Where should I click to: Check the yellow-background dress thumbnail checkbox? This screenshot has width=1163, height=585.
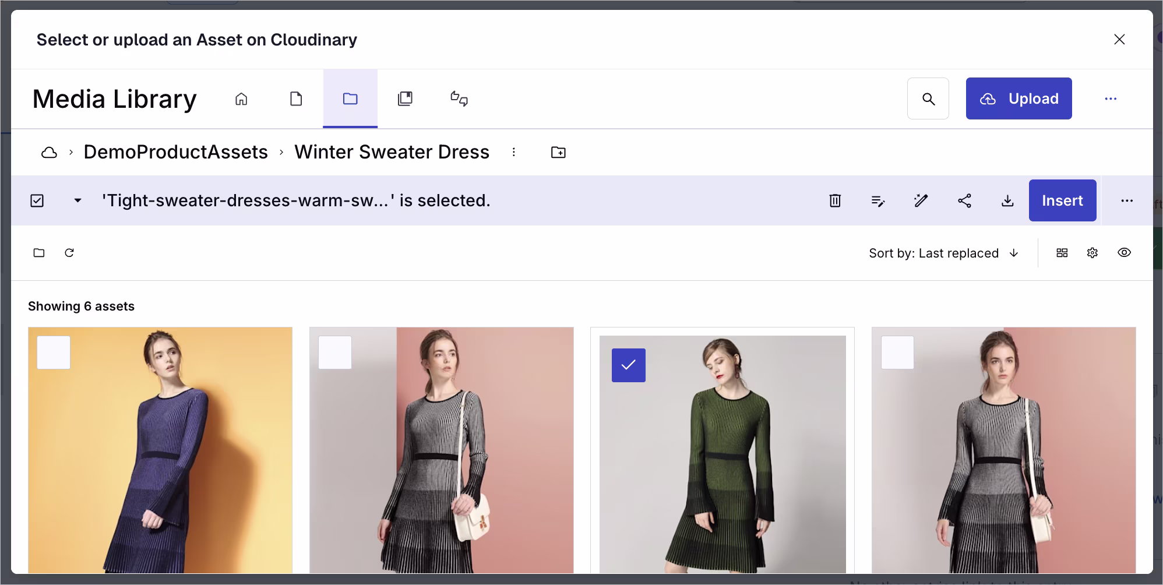53,352
